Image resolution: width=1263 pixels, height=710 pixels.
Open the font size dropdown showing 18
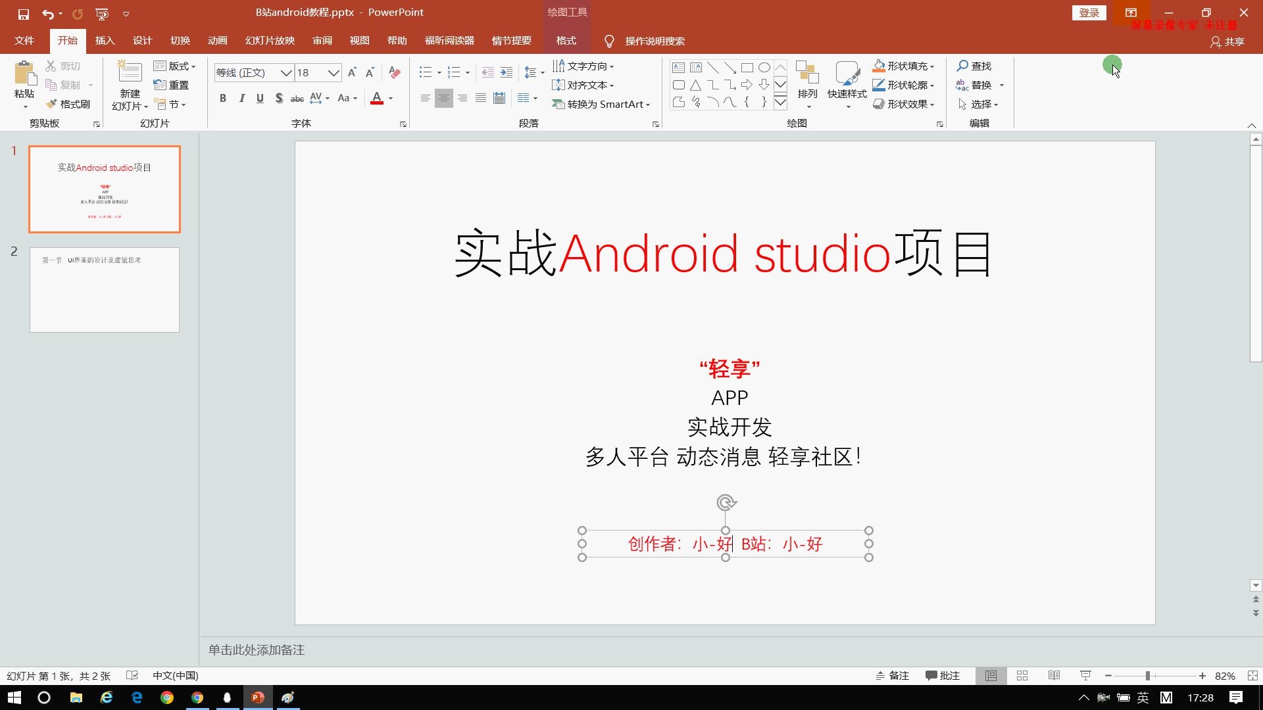tap(334, 72)
